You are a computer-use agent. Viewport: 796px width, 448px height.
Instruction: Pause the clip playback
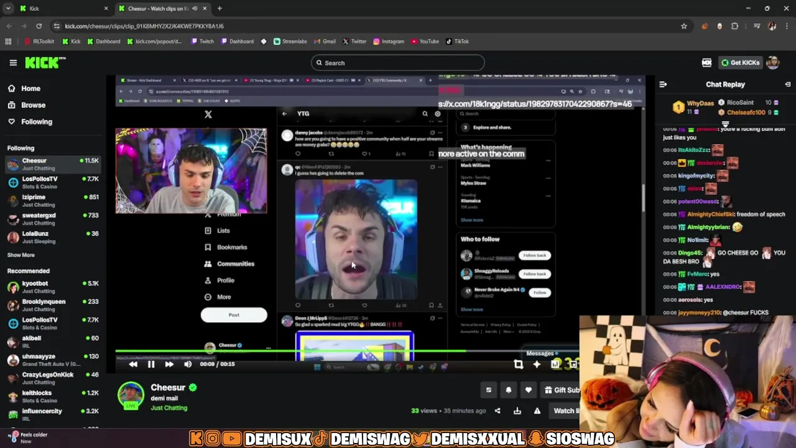(x=151, y=365)
